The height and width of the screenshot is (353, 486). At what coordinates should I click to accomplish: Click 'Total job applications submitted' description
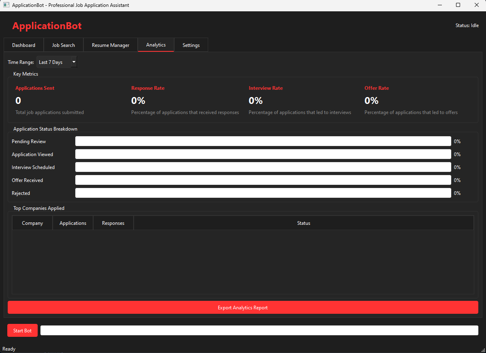pos(50,112)
